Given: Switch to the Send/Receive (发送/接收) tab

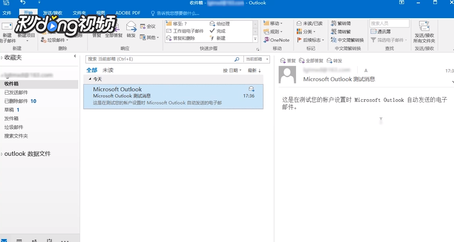Looking at the screenshot, I should point(53,13).
